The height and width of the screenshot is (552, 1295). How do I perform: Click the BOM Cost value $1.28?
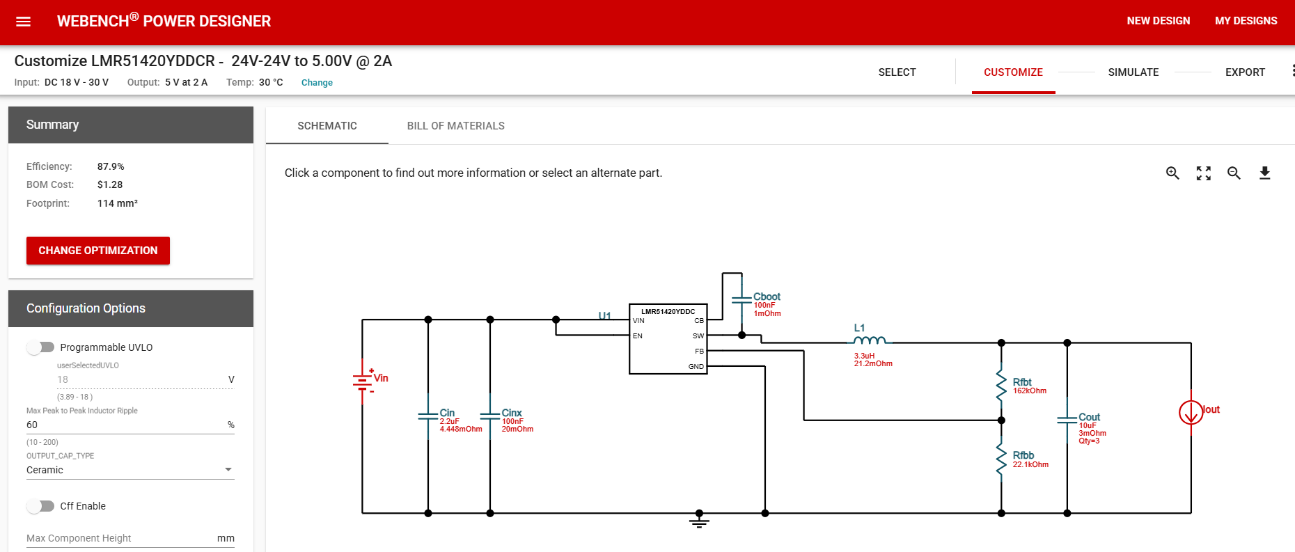coord(110,184)
